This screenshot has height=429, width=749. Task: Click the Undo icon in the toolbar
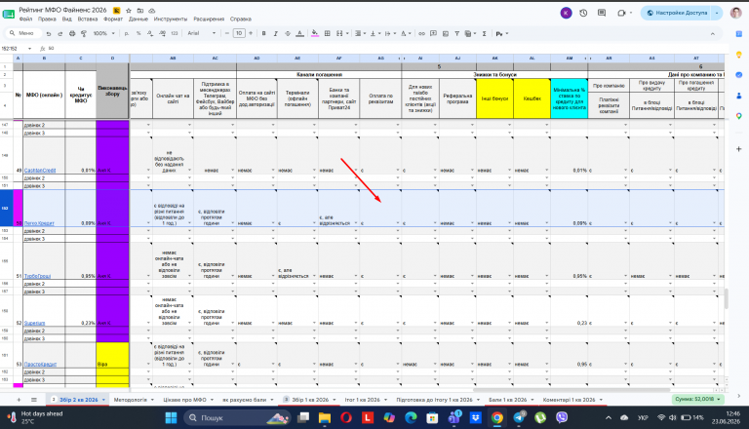click(x=49, y=33)
